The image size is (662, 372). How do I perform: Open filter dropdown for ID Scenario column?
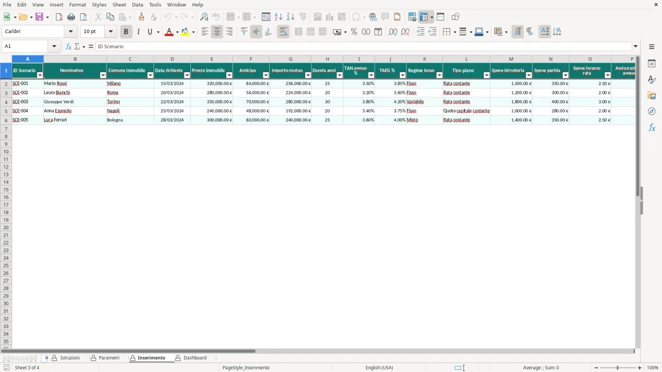pos(40,75)
